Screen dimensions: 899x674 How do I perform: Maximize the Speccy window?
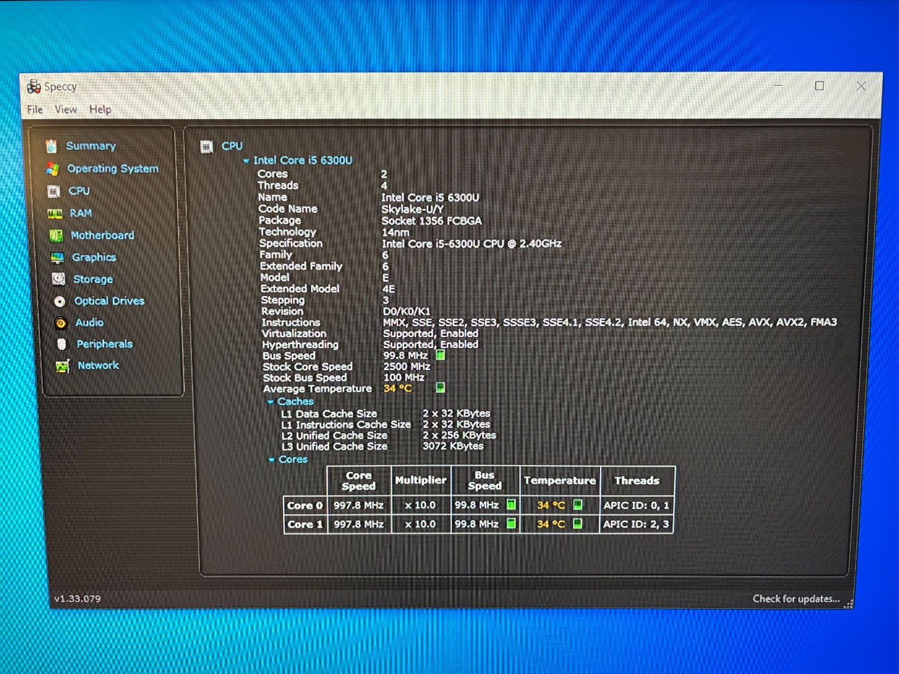(x=820, y=86)
